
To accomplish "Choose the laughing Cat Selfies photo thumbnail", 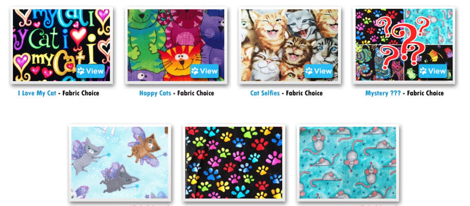I will pos(290,45).
